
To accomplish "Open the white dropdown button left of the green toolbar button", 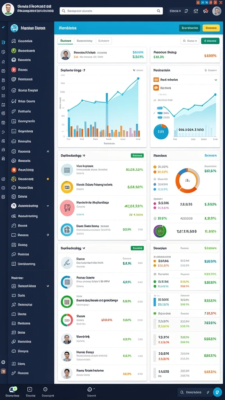I will tap(189, 41).
